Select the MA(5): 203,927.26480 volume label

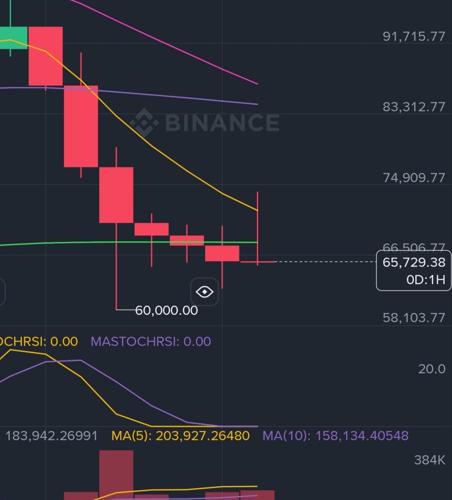180,435
